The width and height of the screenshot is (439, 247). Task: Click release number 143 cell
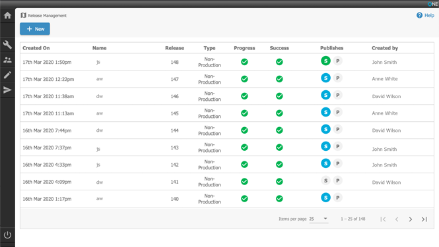pyautogui.click(x=174, y=148)
